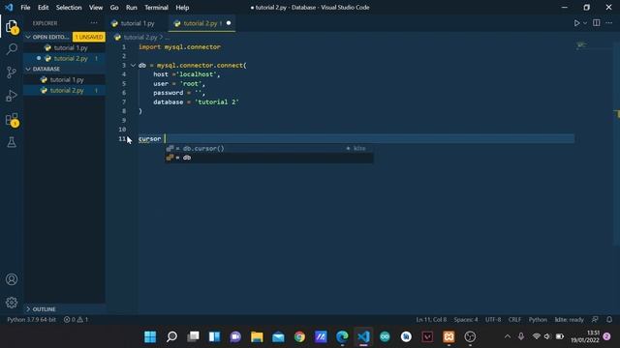Open the Edit menu
Image resolution: width=620 pixels, height=348 pixels.
point(43,8)
